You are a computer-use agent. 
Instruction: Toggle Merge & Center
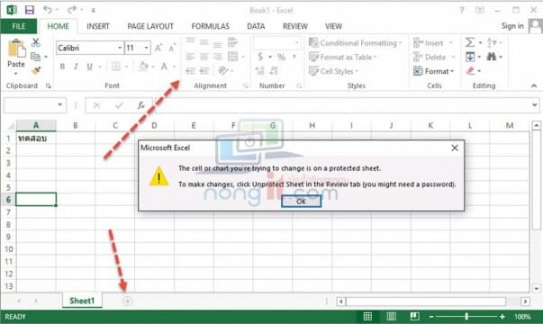pos(232,56)
